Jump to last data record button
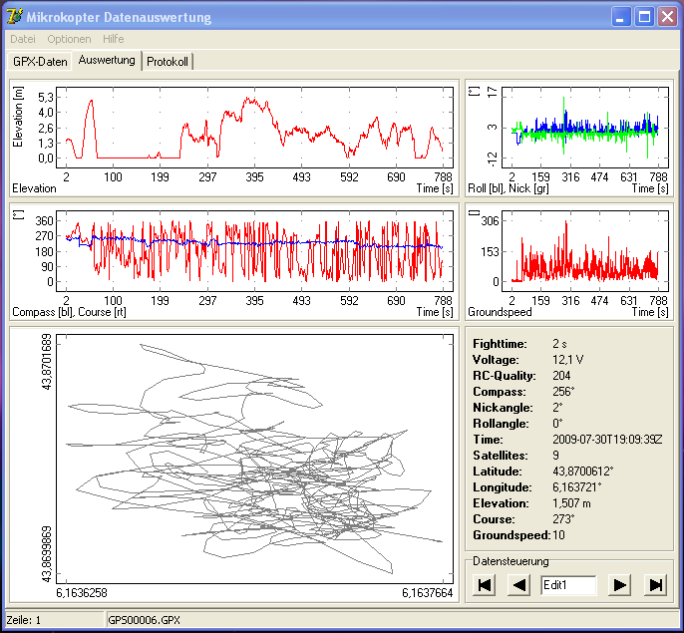This screenshot has width=684, height=633. 655,585
